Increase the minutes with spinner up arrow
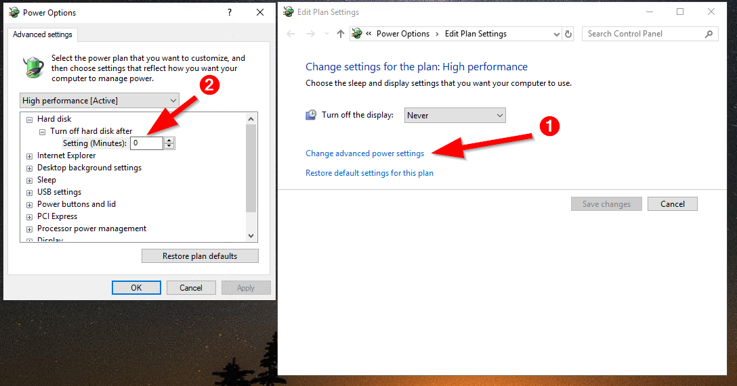The image size is (737, 386). tap(169, 140)
